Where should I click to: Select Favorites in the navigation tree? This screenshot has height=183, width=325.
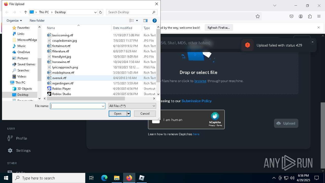[x=23, y=28]
